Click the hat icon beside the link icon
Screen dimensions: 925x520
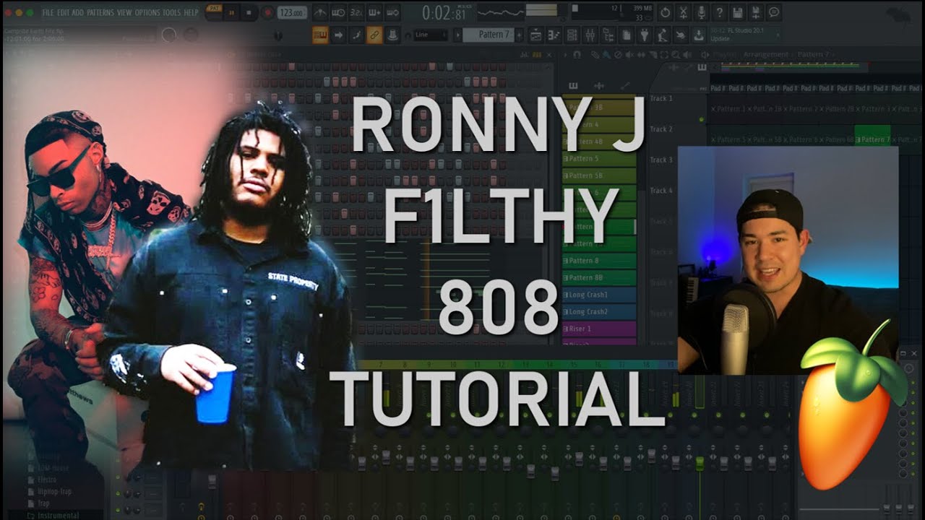tap(392, 35)
